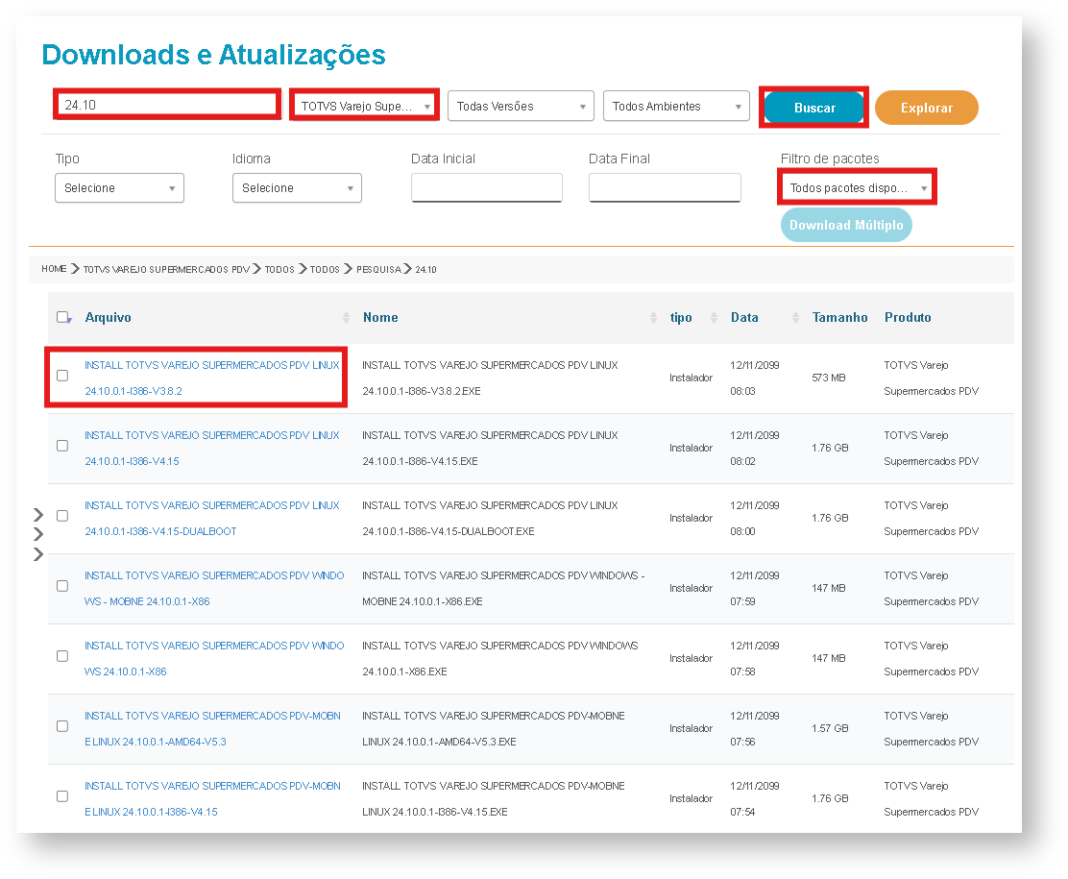Check the box for MOBINE LINUX AMD64-V5.3 row
The width and height of the screenshot is (1068, 879).
click(x=62, y=726)
